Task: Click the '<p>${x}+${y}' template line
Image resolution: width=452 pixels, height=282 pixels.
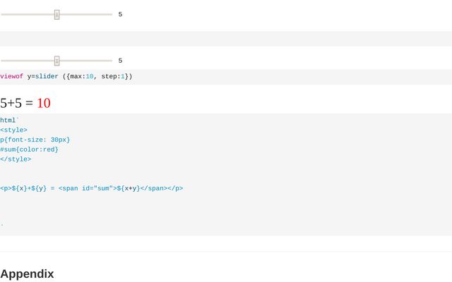Action: (x=92, y=188)
